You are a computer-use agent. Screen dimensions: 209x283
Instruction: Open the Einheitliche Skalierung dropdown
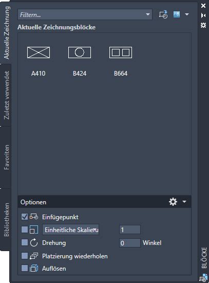point(71,229)
